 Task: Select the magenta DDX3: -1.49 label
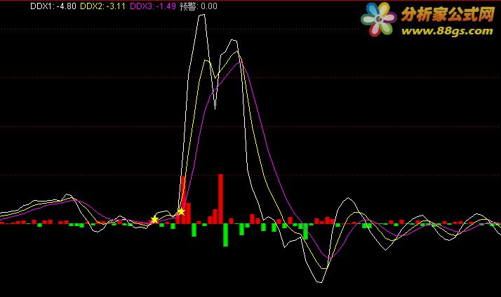[153, 6]
